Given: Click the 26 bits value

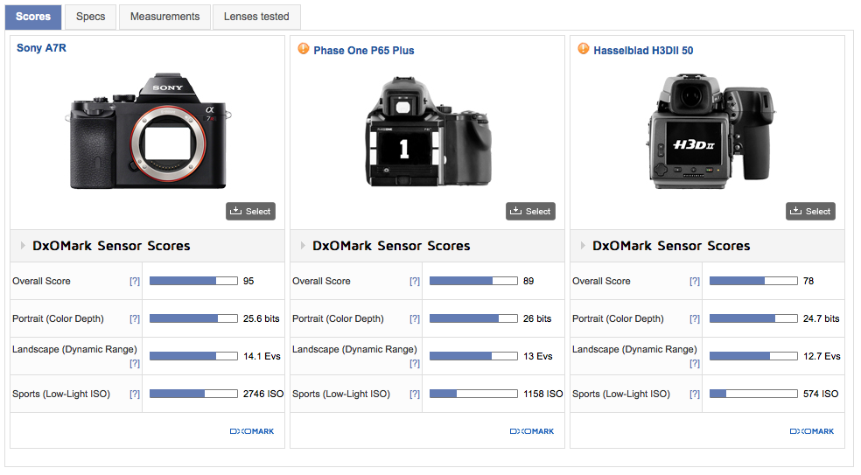Looking at the screenshot, I should coord(537,319).
